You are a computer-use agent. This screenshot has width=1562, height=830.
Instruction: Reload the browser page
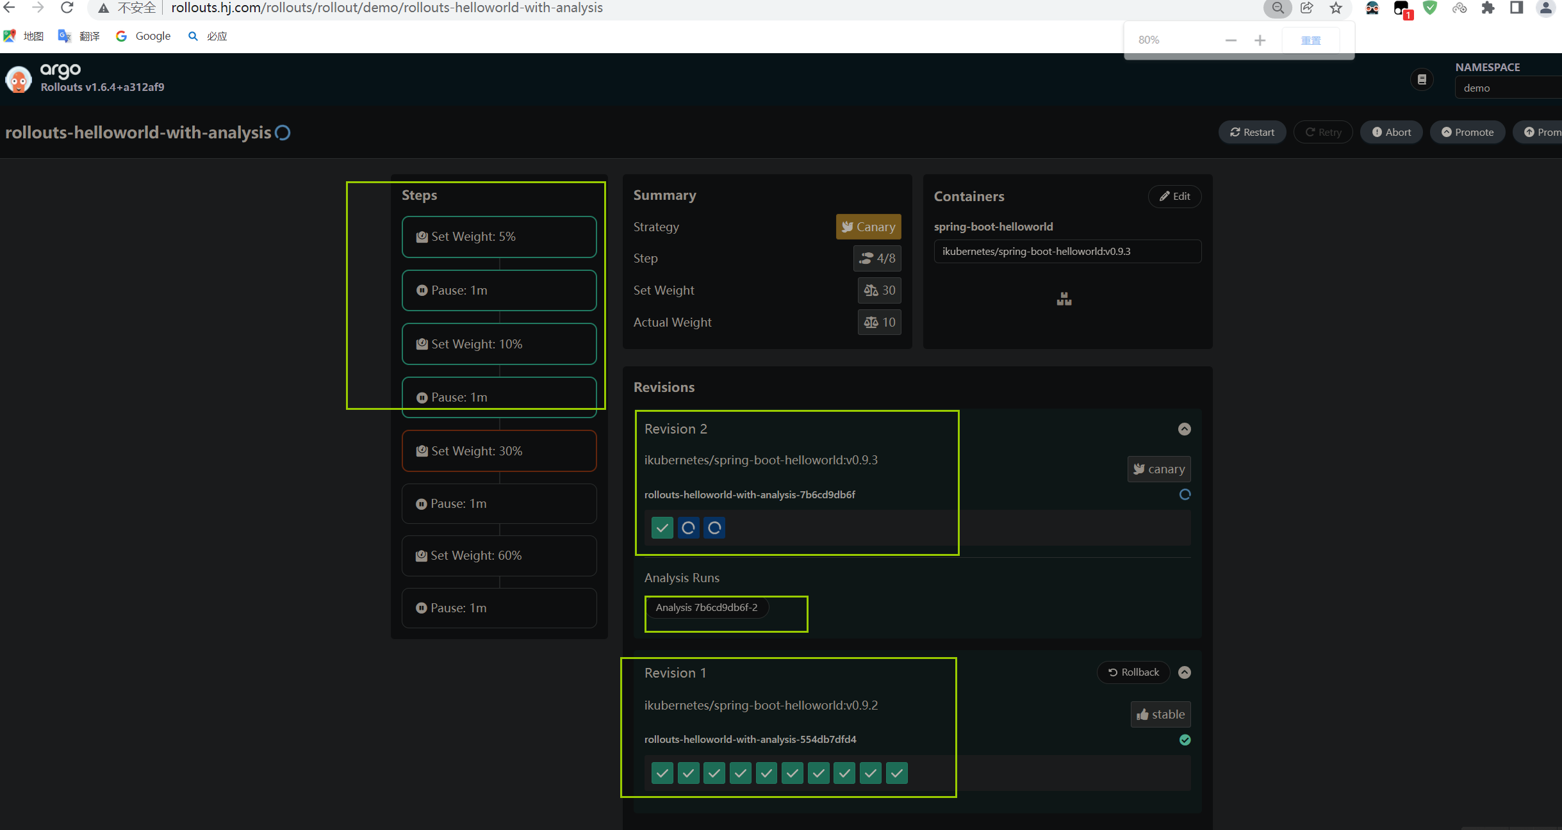[67, 8]
